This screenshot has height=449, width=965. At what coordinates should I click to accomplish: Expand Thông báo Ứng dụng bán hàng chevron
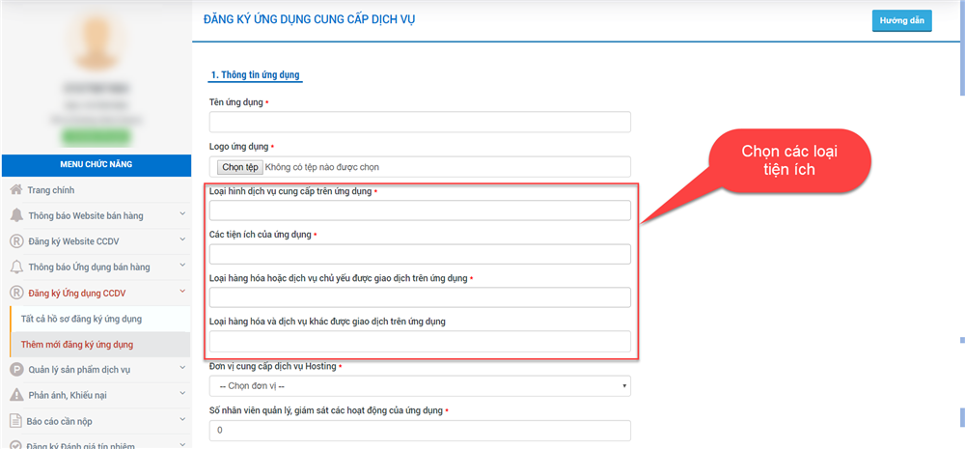click(x=182, y=267)
